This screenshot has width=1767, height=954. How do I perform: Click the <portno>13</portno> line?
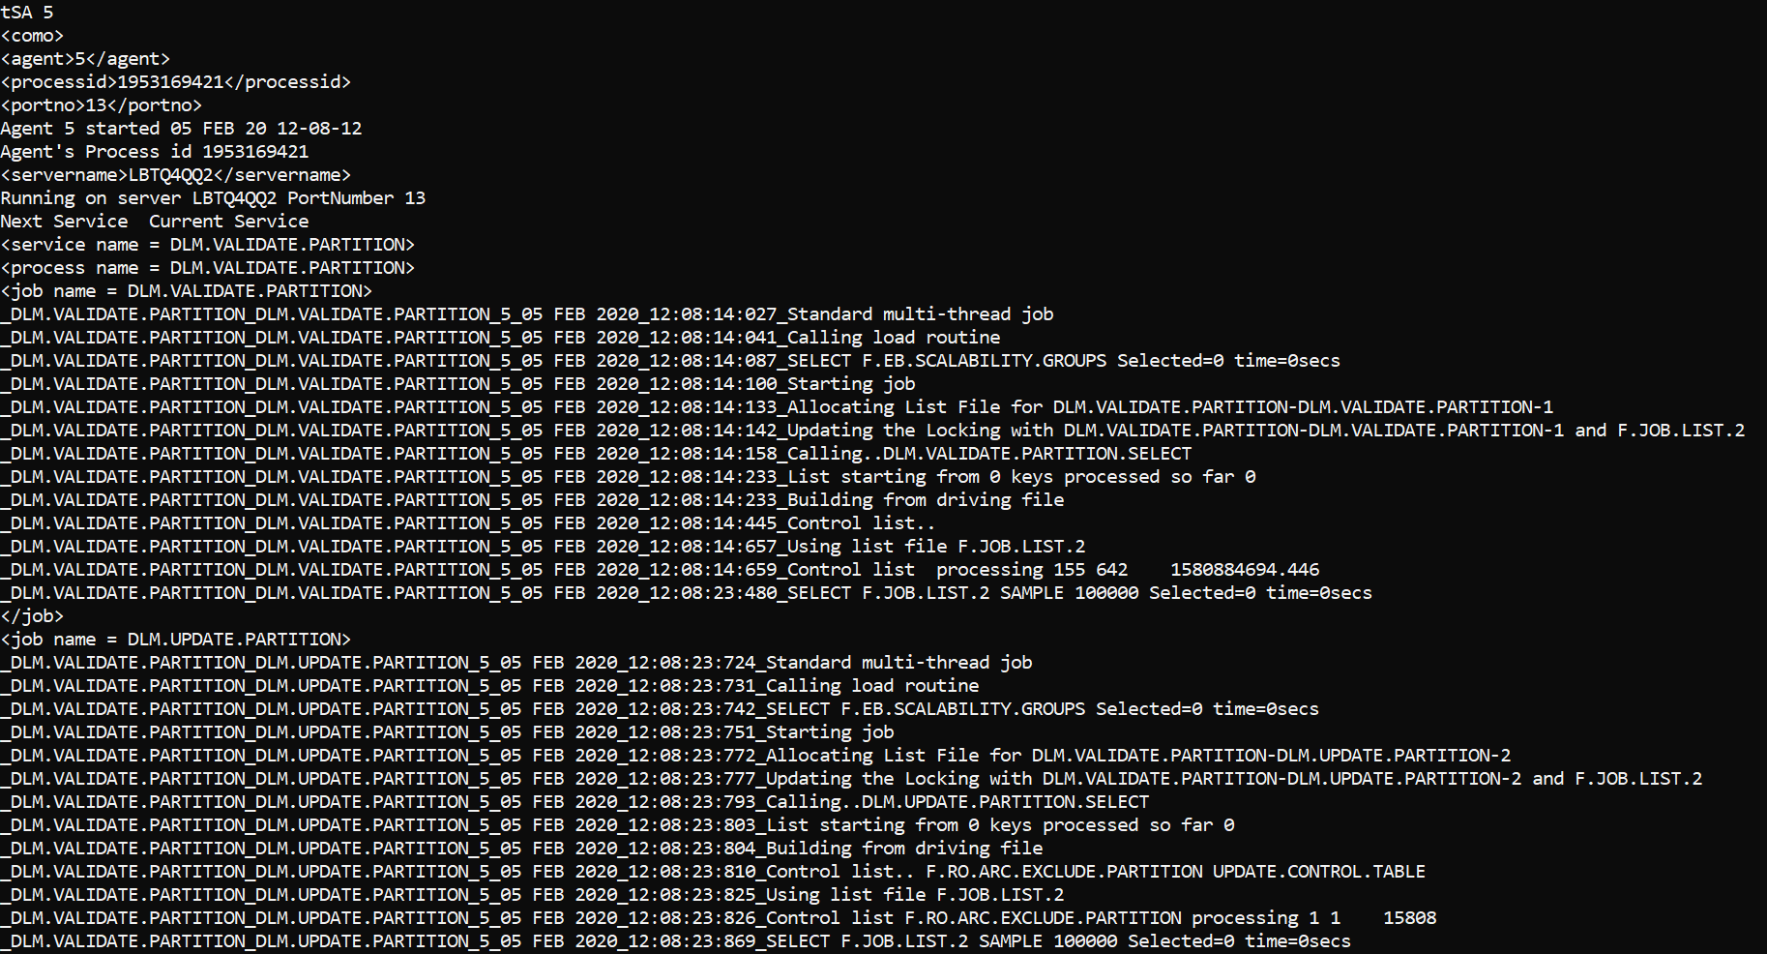coord(101,105)
